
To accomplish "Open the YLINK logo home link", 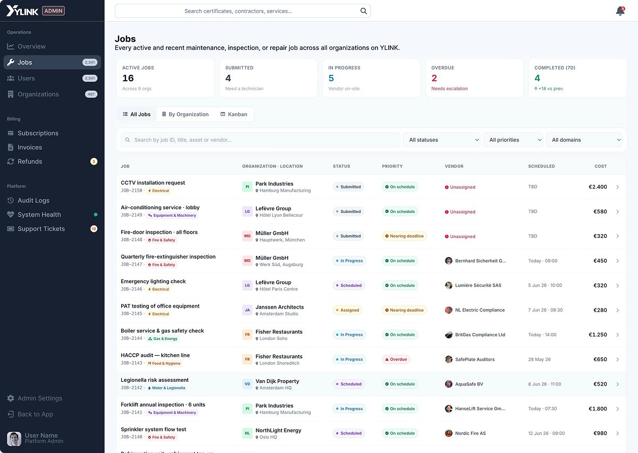I will [22, 11].
